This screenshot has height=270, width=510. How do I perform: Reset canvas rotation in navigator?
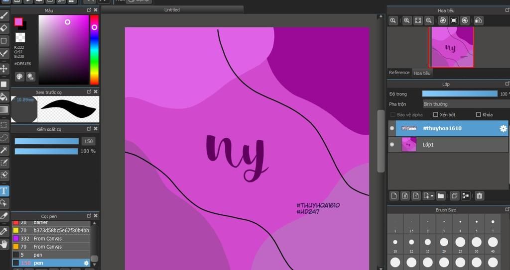(x=454, y=20)
